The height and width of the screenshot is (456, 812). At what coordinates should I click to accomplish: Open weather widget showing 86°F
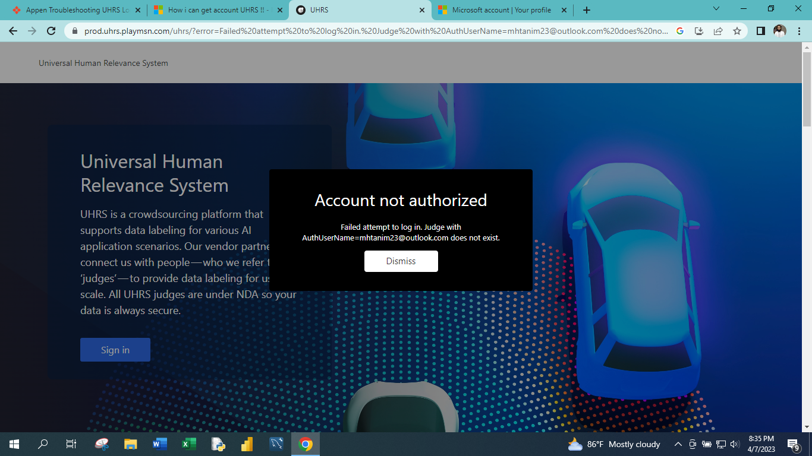coord(614,444)
